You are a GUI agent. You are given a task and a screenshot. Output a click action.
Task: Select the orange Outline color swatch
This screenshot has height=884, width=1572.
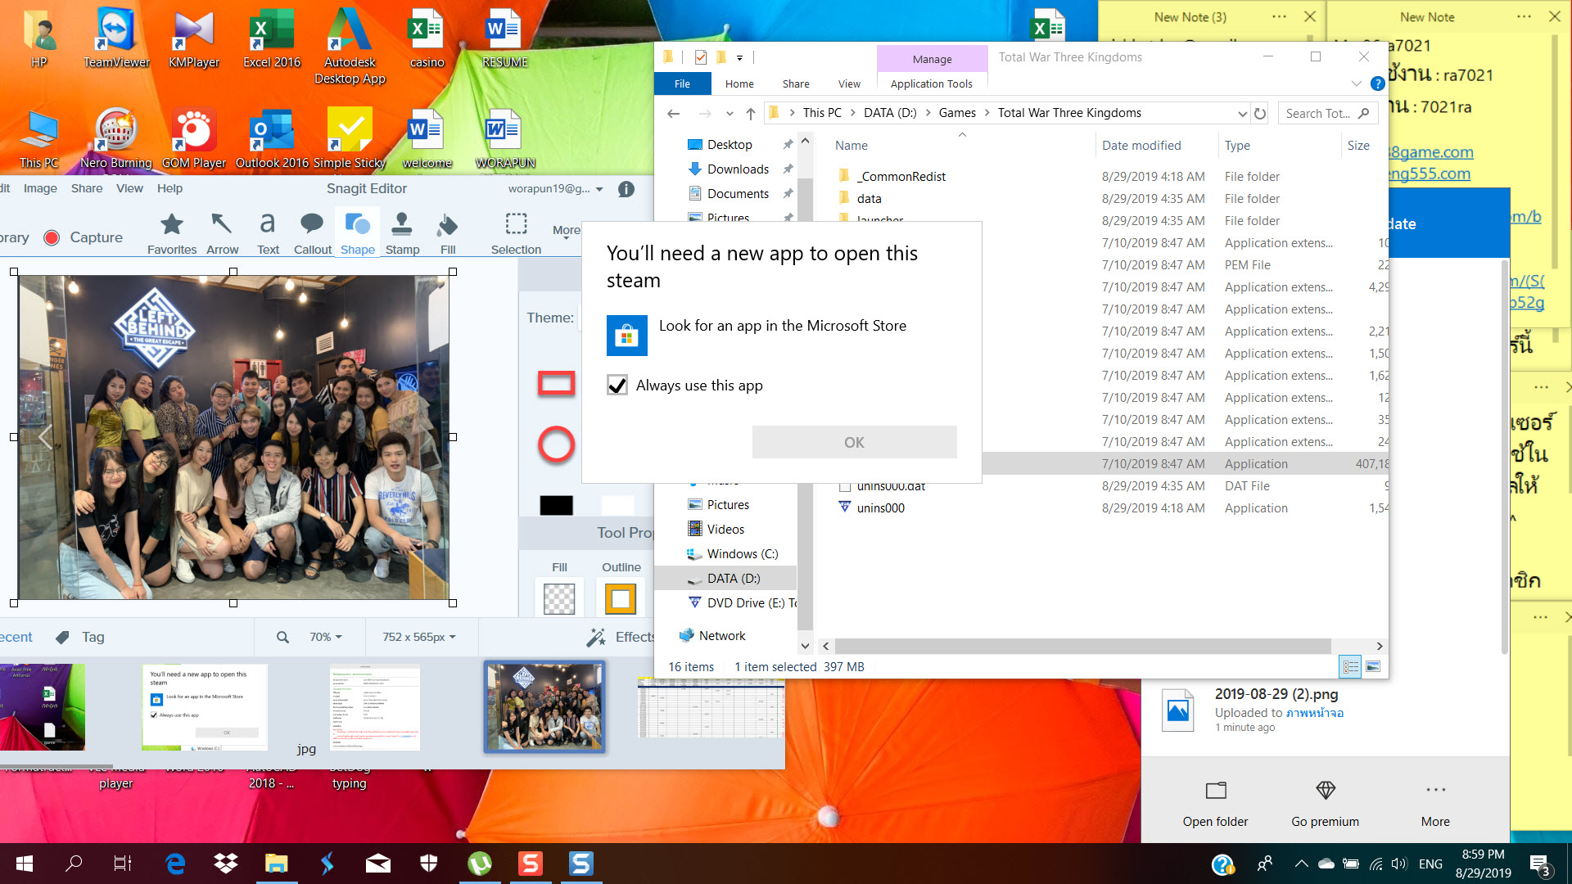coord(621,598)
